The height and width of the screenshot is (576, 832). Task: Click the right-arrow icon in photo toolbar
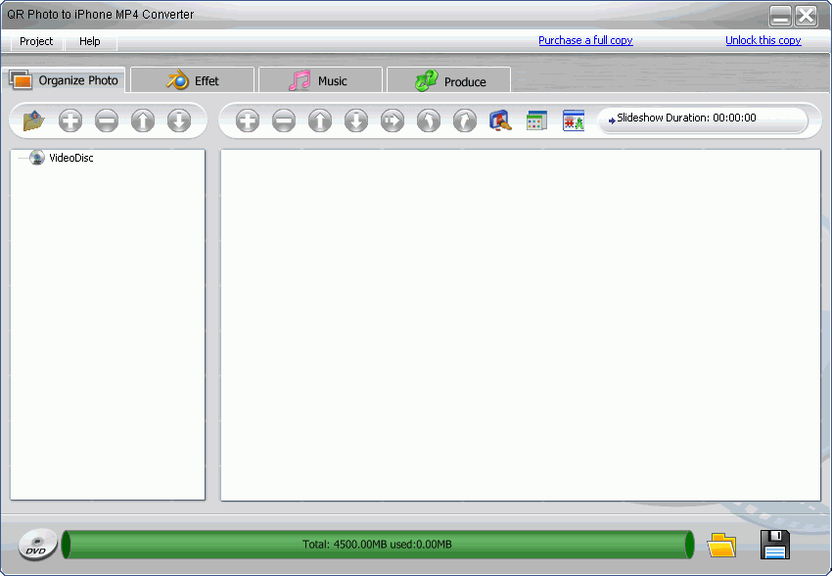click(x=393, y=120)
